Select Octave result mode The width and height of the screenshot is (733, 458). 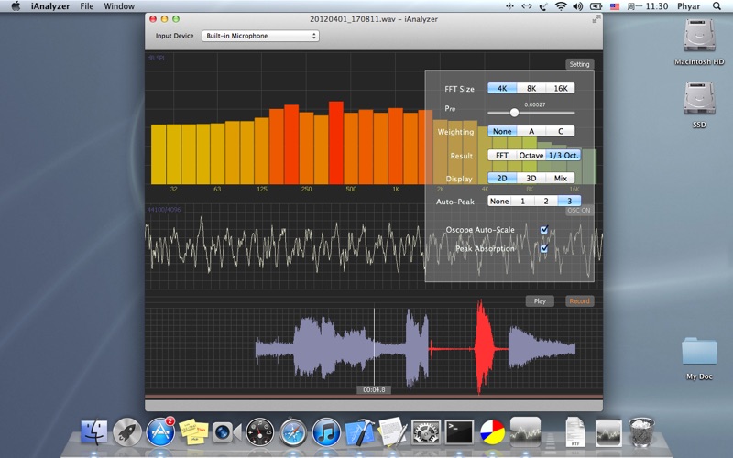pos(531,155)
